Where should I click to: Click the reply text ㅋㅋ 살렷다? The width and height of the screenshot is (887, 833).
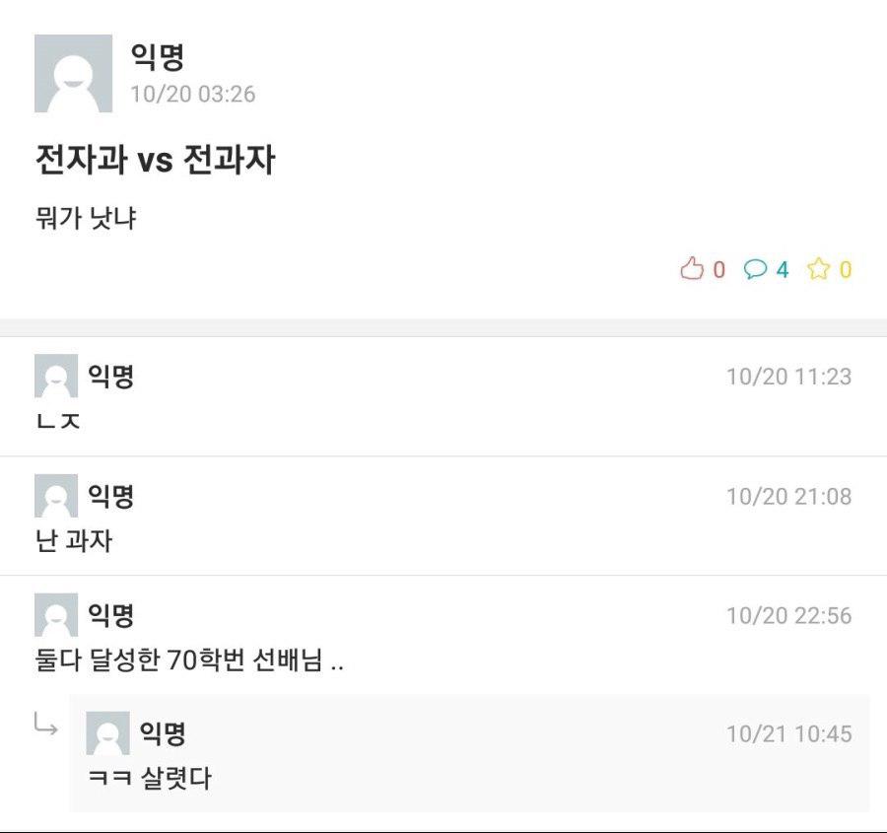pos(150,779)
